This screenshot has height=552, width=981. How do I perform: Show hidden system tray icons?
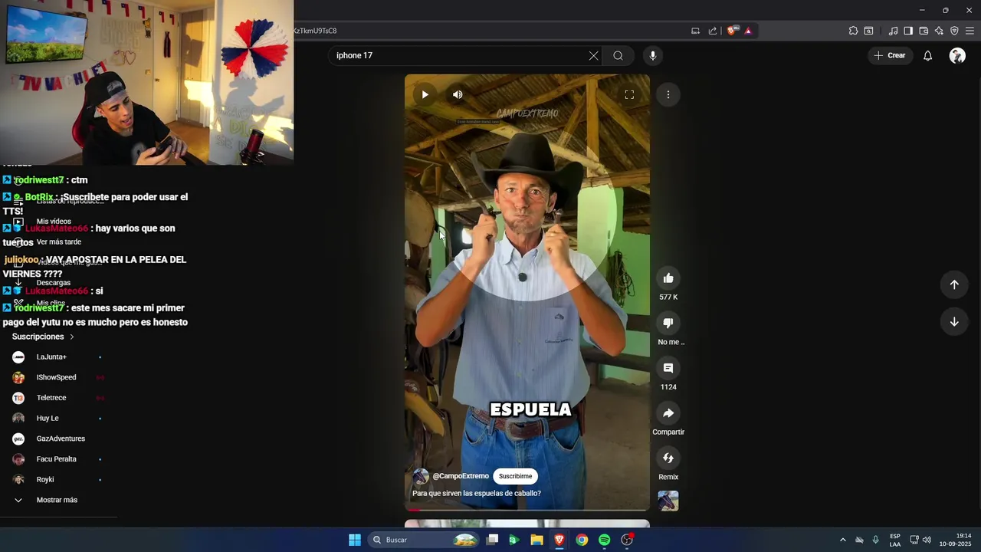[x=842, y=540]
